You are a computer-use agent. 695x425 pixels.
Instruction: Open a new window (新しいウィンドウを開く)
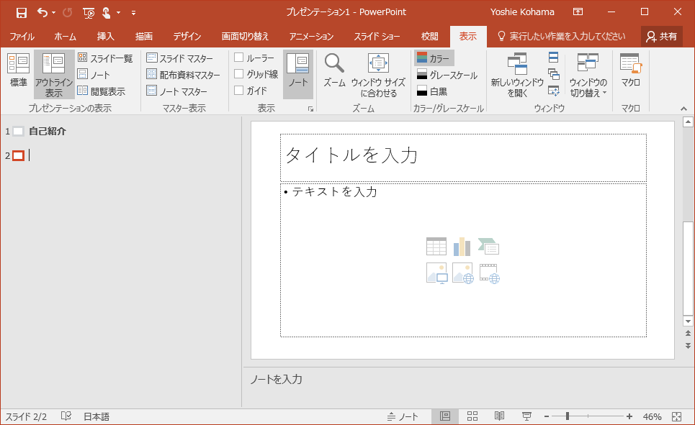(516, 74)
